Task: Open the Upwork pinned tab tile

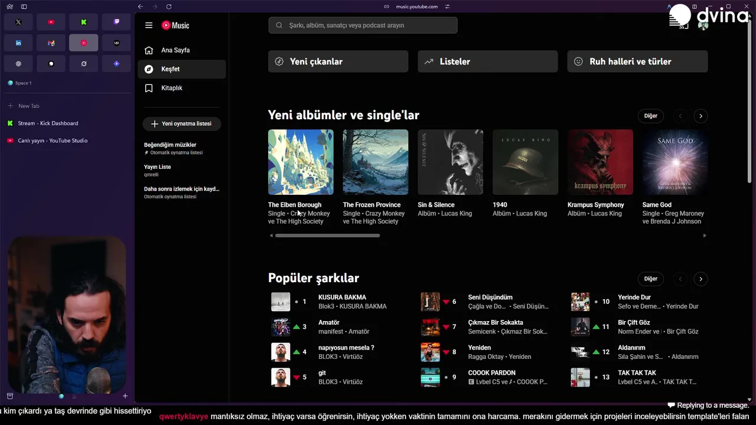Action: [x=116, y=42]
